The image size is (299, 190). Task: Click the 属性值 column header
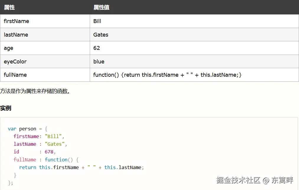101,7
